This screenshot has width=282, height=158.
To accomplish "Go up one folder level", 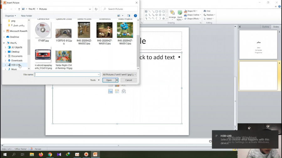I will pyautogui.click(x=19, y=9).
